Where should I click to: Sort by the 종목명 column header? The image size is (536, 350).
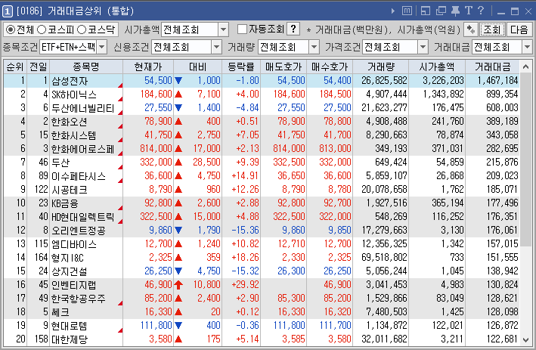coord(86,67)
